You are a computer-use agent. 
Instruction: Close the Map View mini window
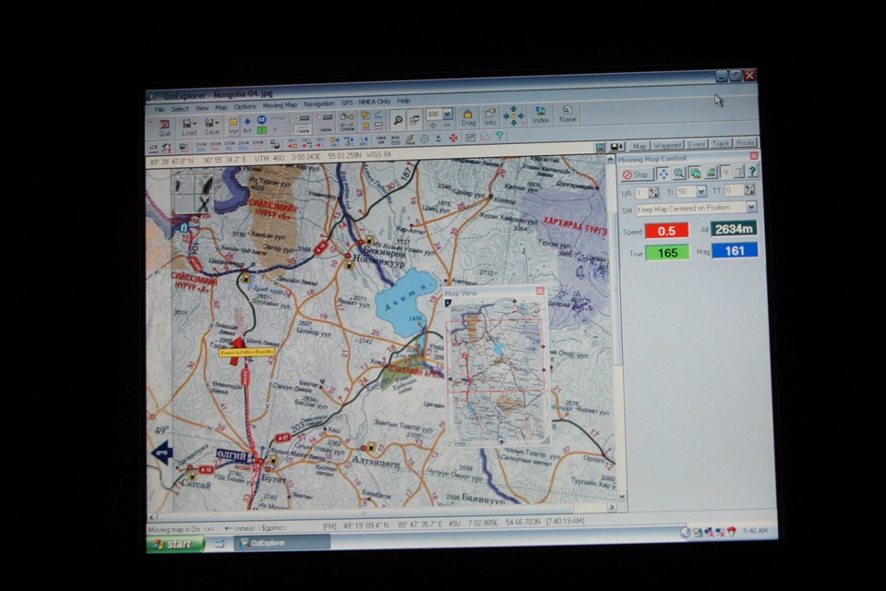click(540, 291)
